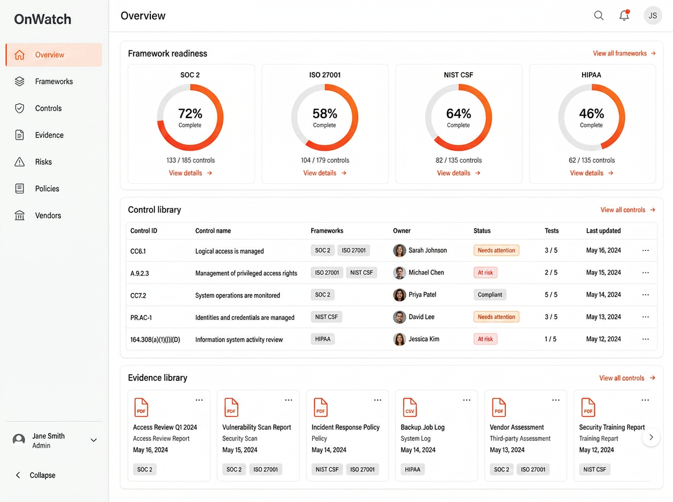The image size is (673, 502).
Task: Click control name 'Logical access is managed'
Action: [x=229, y=251]
